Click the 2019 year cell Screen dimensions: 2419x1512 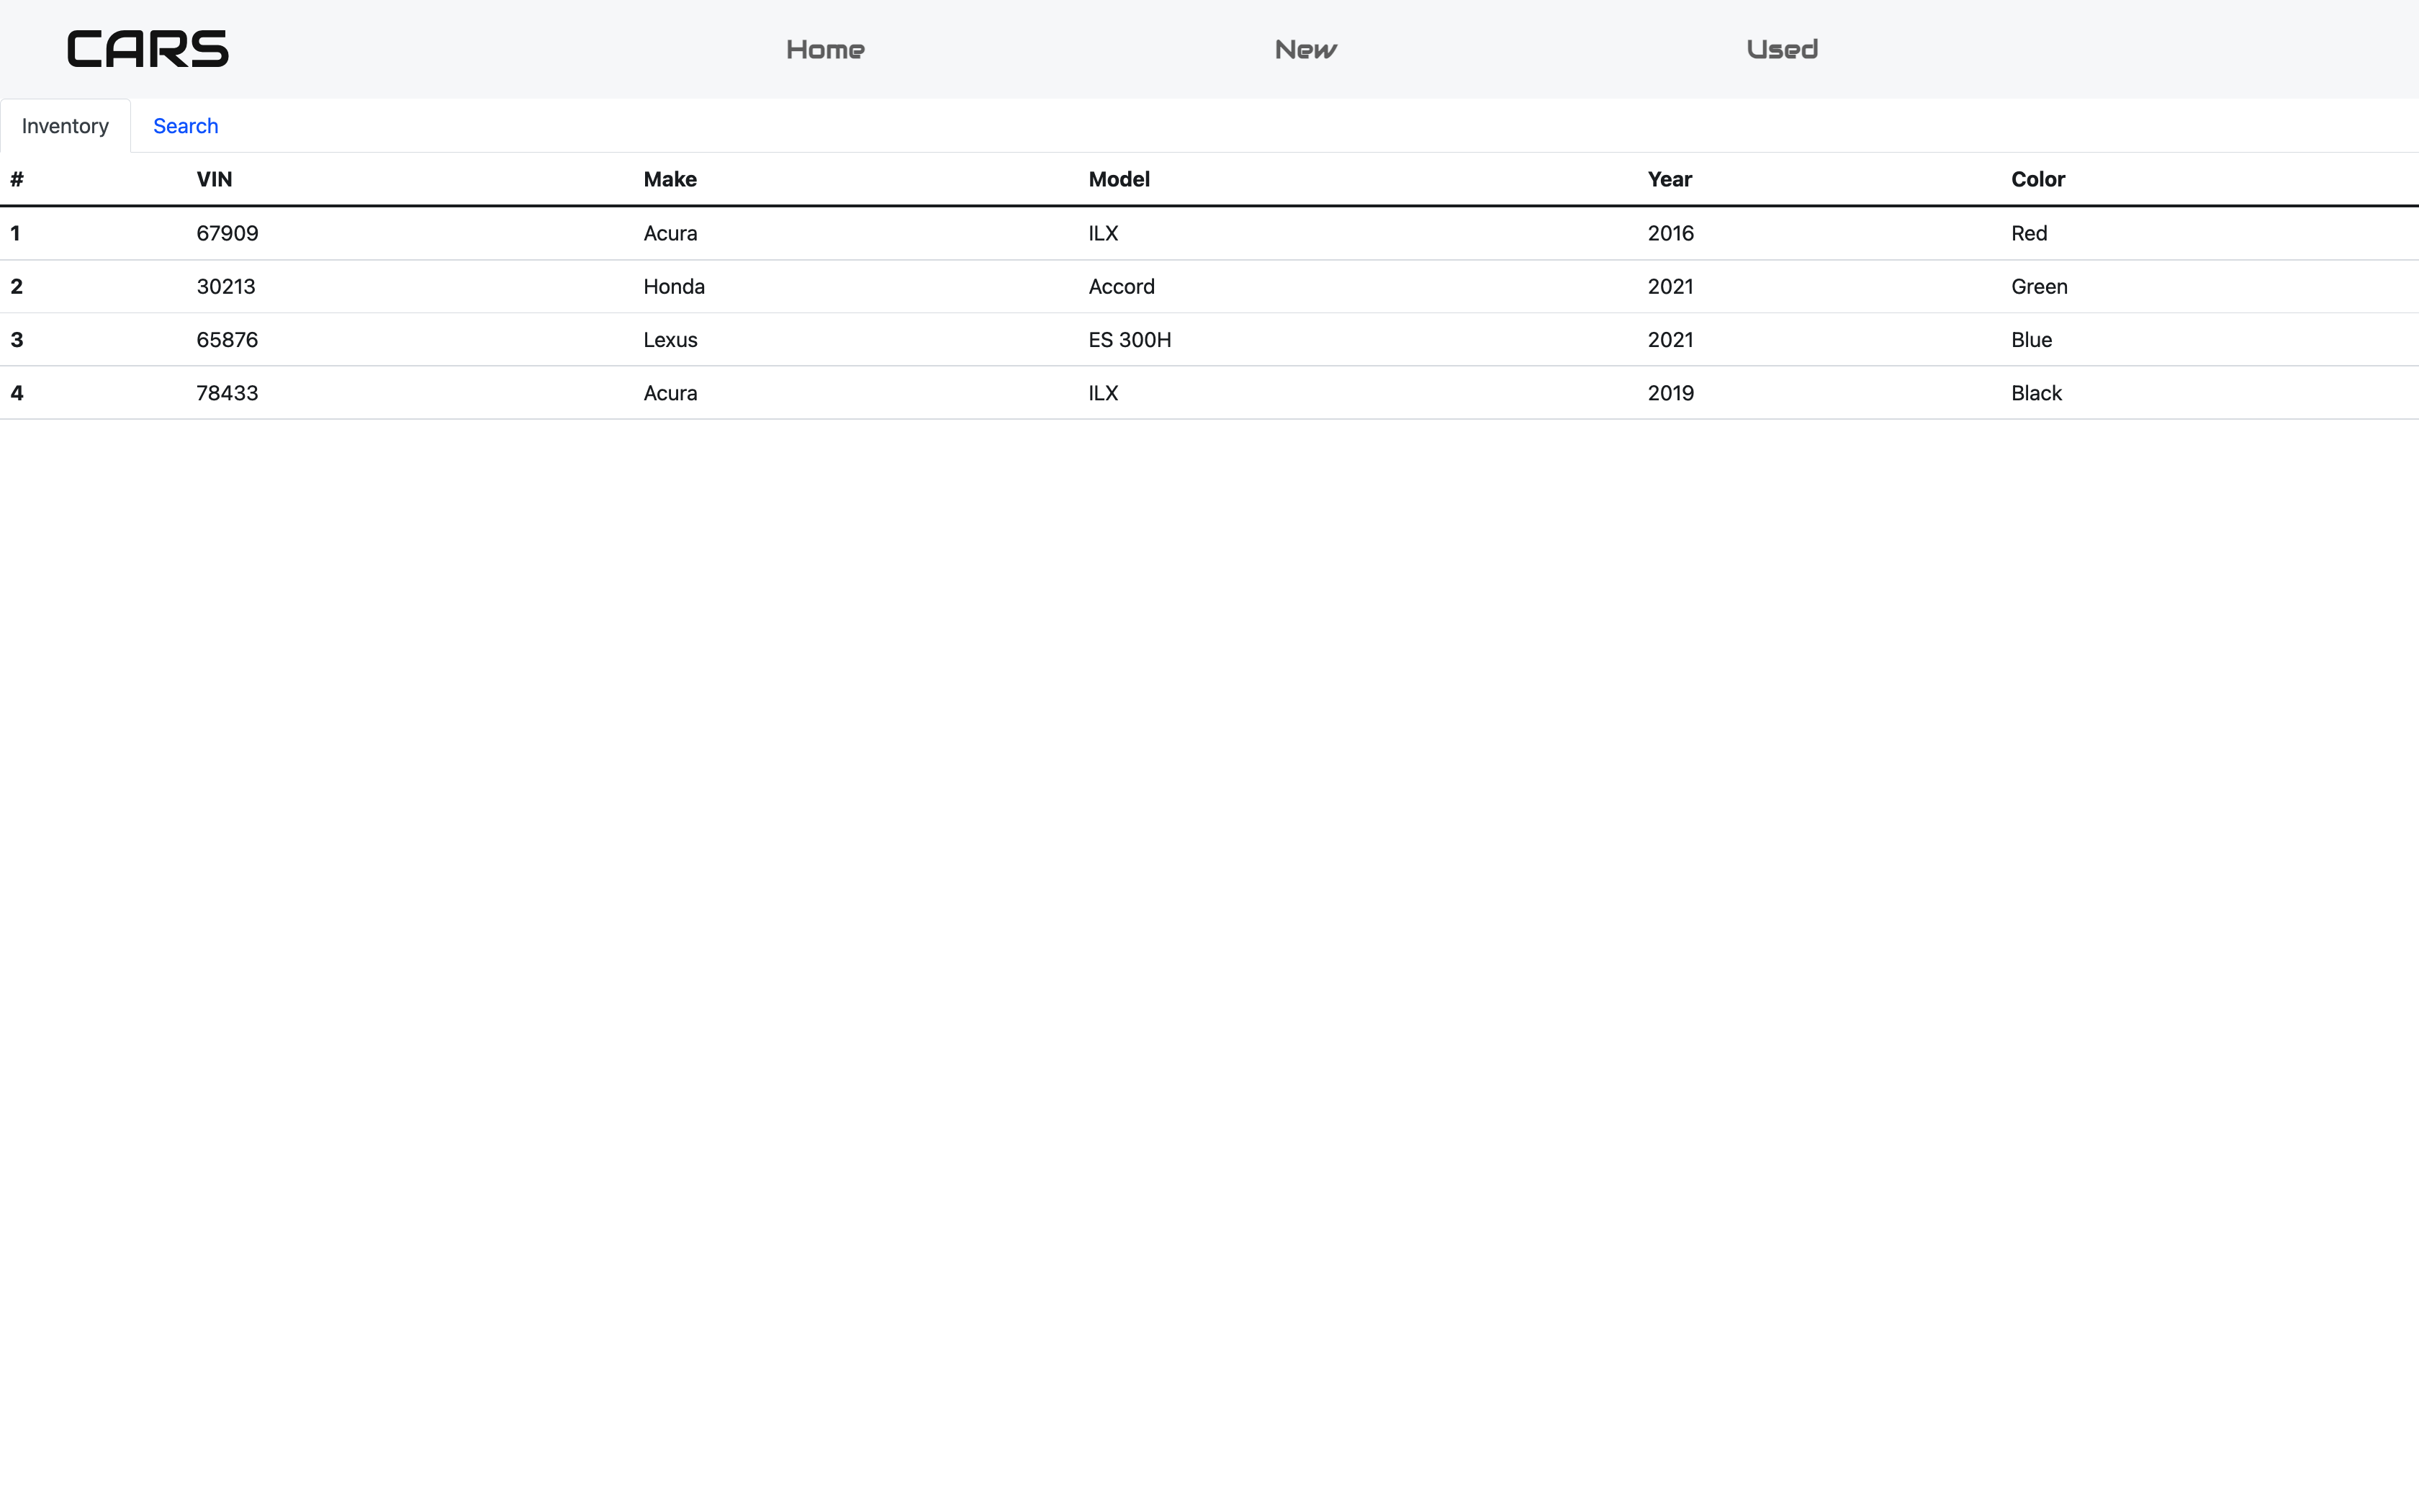(1670, 393)
